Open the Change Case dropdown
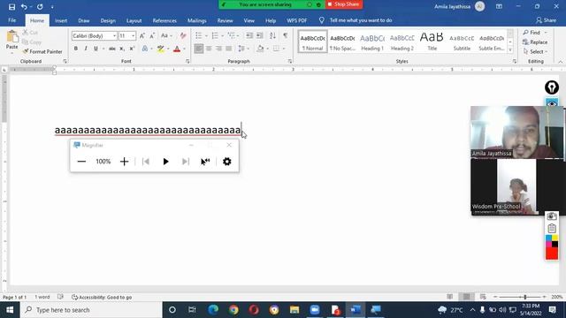The image size is (566, 318). click(166, 35)
